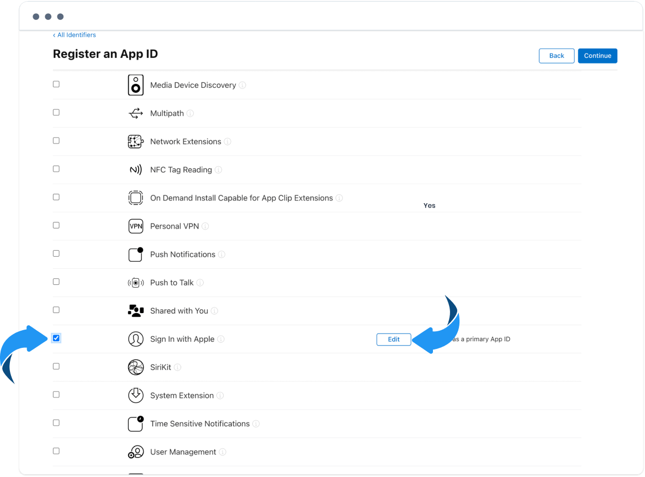
Task: Click the Push Notifications icon
Action: coord(135,254)
